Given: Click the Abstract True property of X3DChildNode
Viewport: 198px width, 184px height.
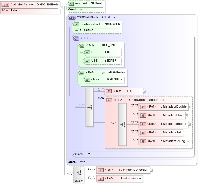Looking at the screenshot, I should pyautogui.click(x=76, y=162).
